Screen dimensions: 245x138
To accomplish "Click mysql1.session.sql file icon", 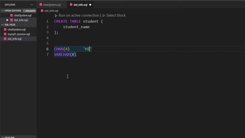I will pyautogui.click(x=5, y=34).
